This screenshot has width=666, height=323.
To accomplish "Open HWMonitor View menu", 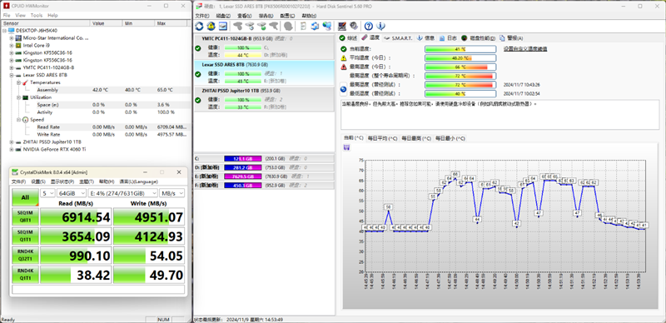I will tap(20, 15).
